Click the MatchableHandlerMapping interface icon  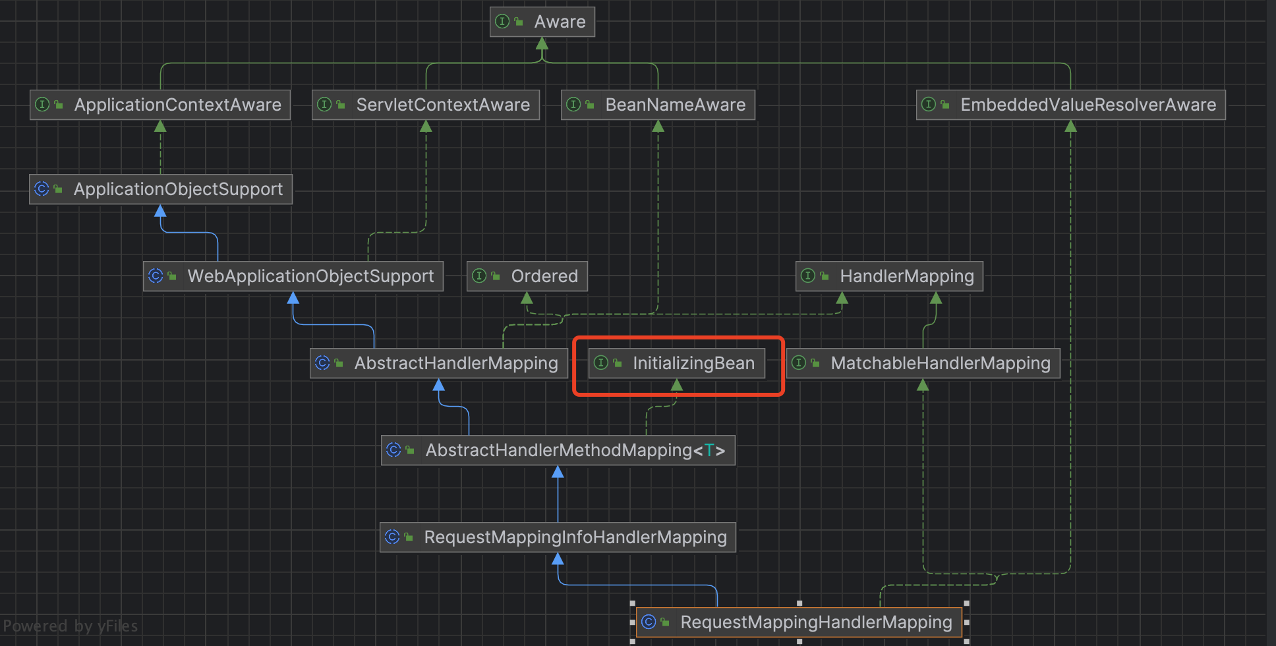pos(799,363)
